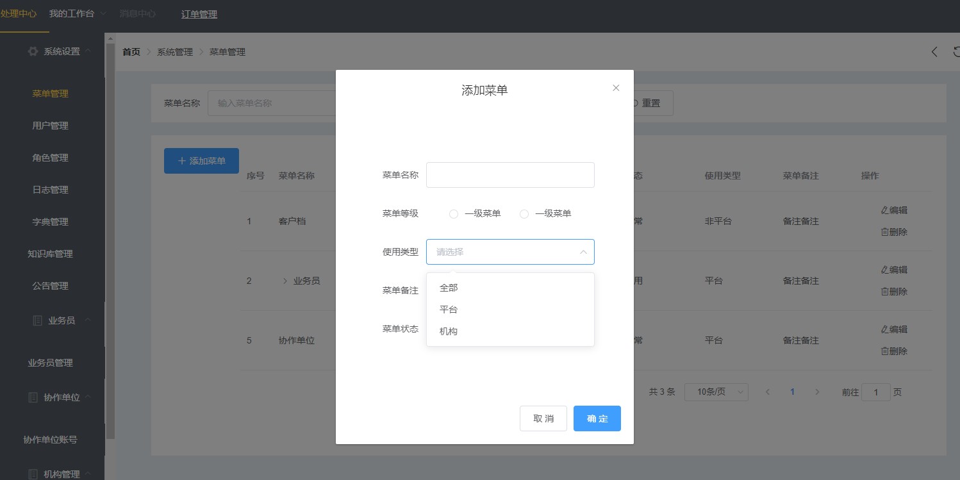Open 菜单管理 in sidebar

[x=51, y=94]
